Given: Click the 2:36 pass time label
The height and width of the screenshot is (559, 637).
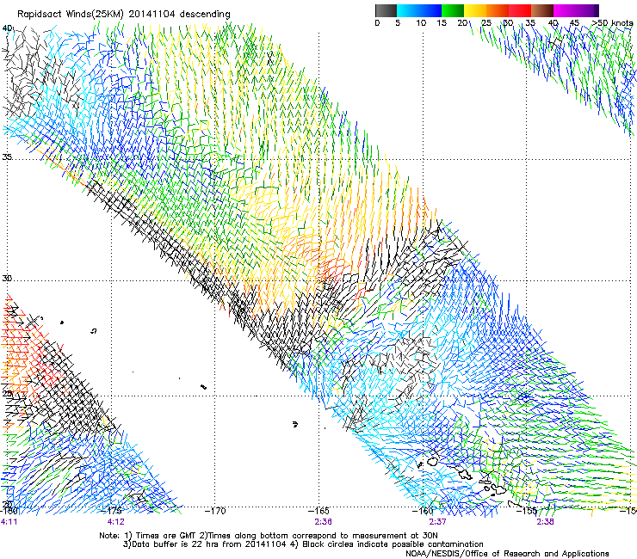Looking at the screenshot, I should coord(323,522).
